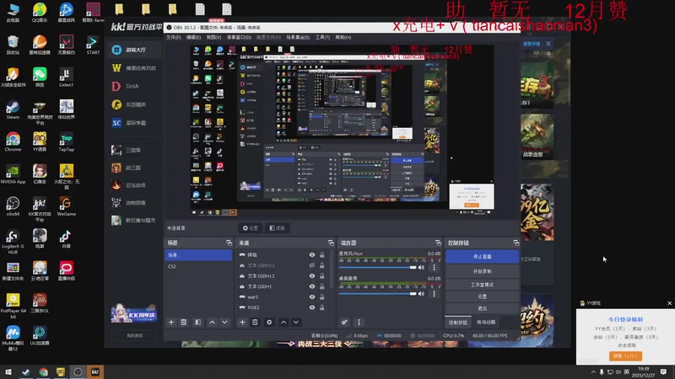Remove selected source using sources trash icon
This screenshot has height=379, width=675.
coord(255,323)
